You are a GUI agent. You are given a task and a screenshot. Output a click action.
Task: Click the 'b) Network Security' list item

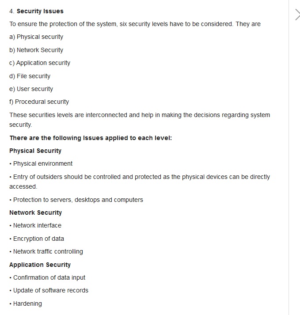coord(36,50)
